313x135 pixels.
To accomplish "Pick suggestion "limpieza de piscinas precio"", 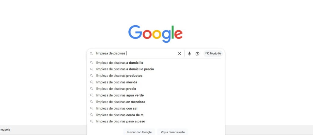I will (x=116, y=89).
